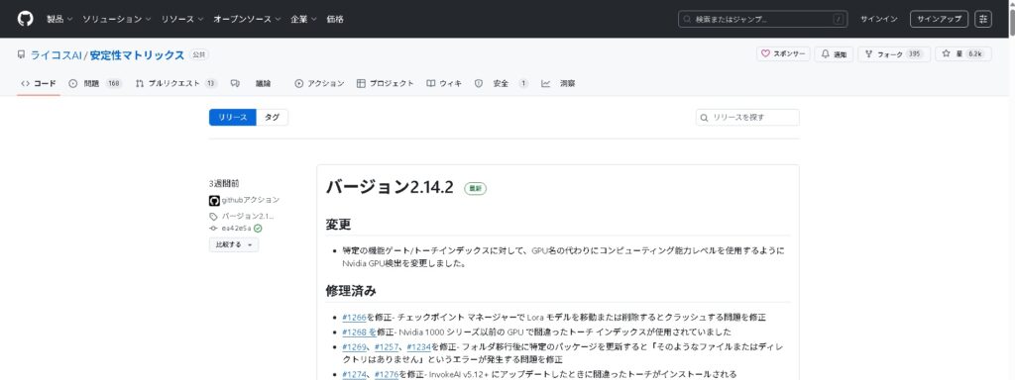Open the 企業 dropdown menu

click(303, 20)
